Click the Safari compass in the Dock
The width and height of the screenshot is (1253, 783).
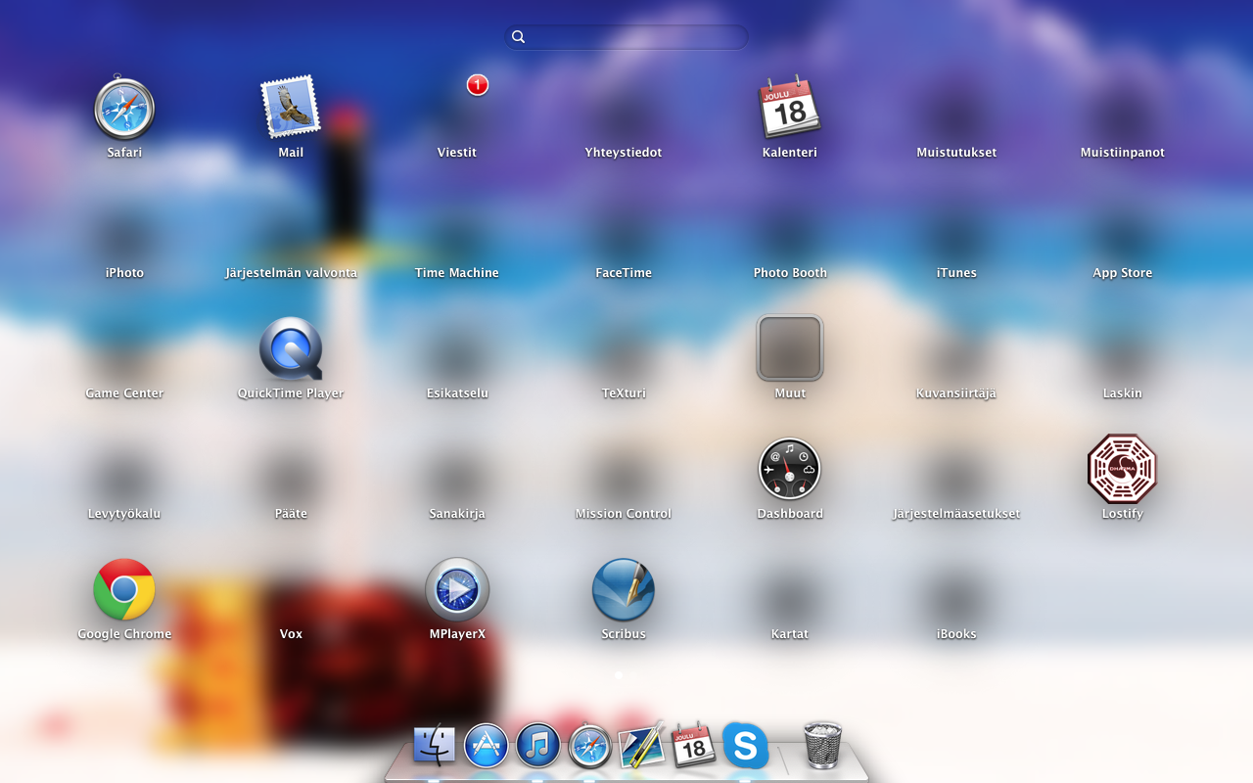(x=589, y=746)
